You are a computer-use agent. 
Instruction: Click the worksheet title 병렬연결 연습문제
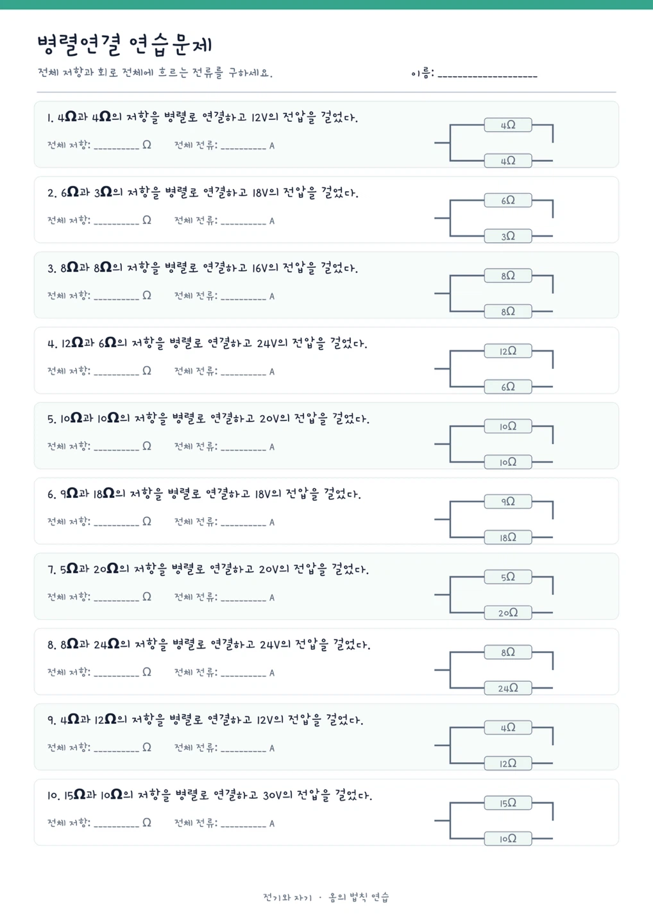[124, 44]
